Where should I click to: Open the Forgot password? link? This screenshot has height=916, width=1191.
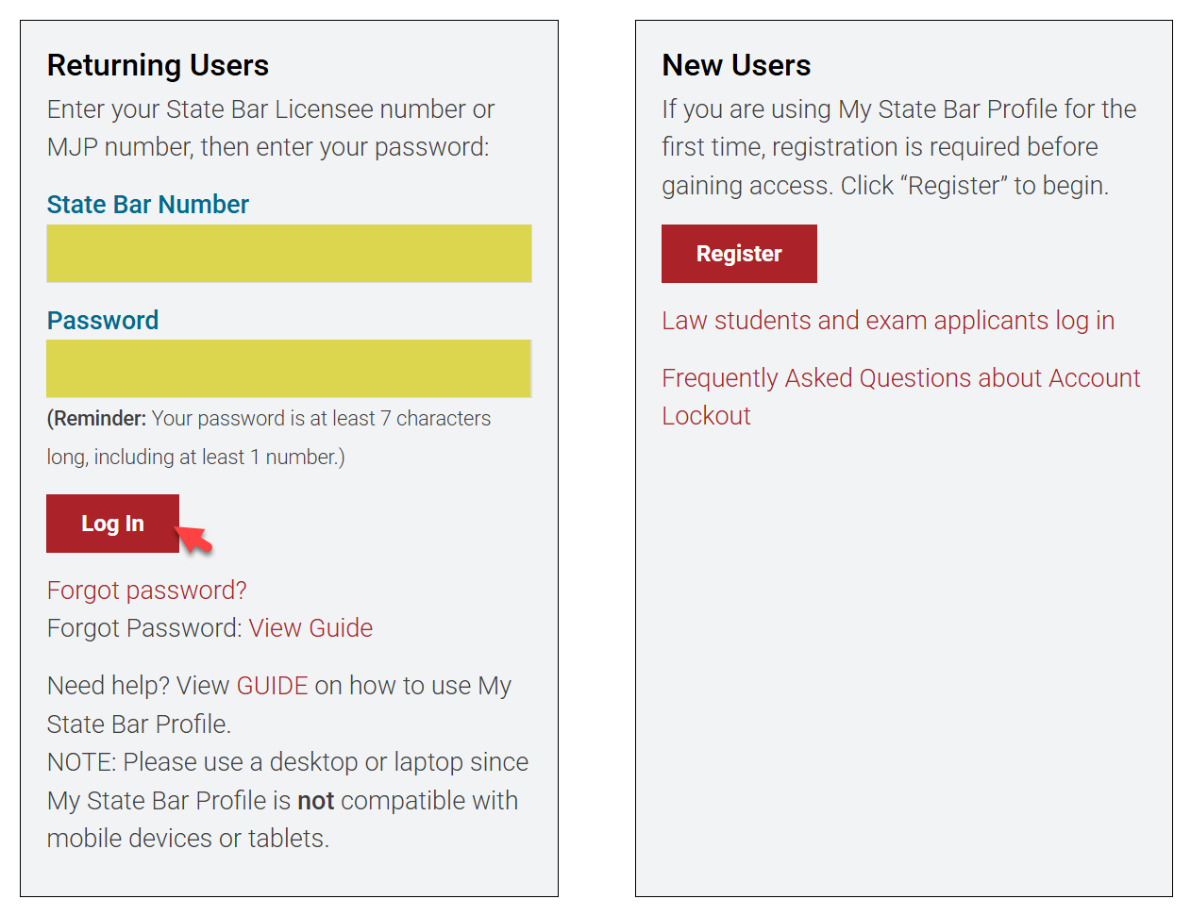146,591
